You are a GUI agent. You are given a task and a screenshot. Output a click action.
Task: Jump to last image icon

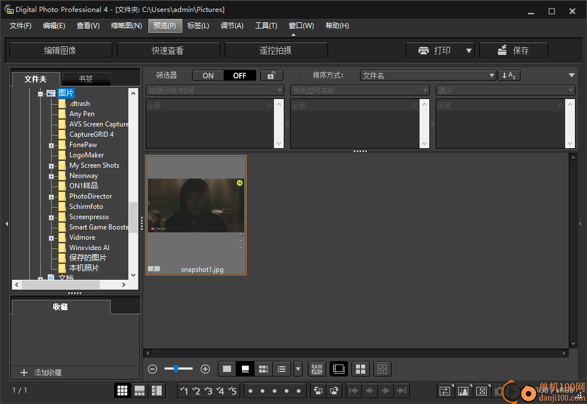tap(401, 391)
